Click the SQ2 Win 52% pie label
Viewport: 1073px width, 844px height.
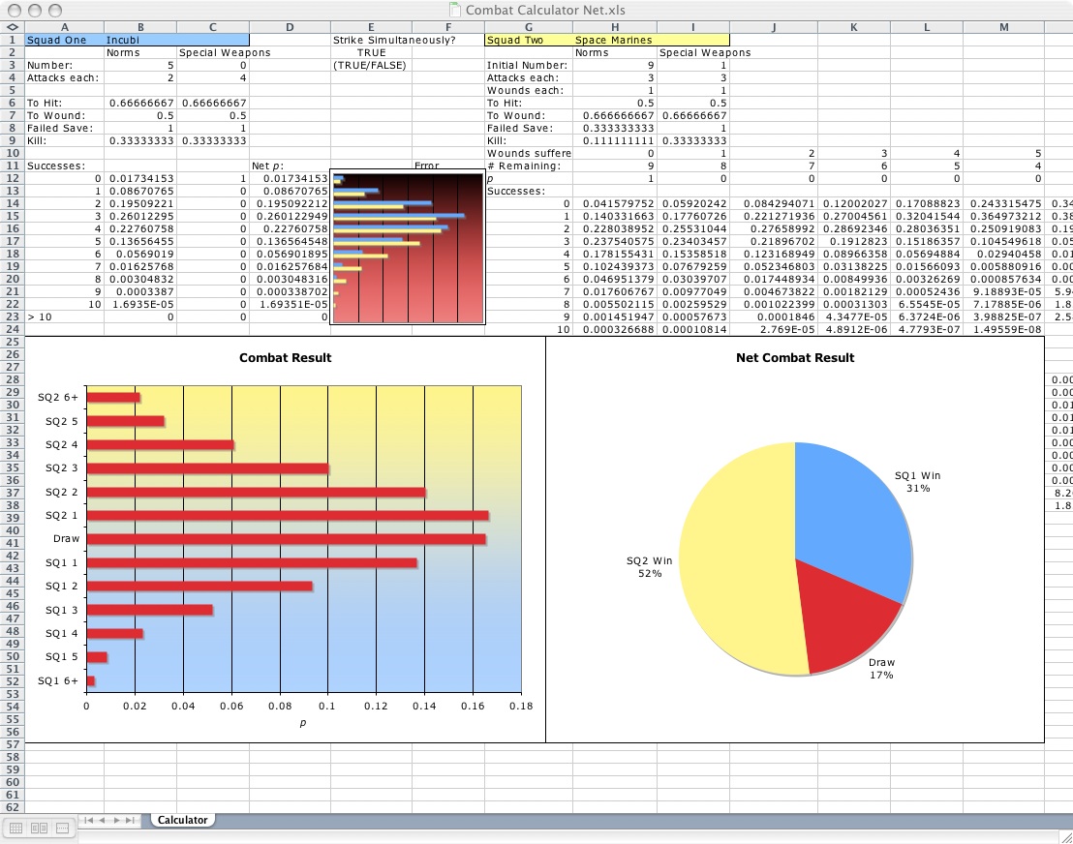650,567
